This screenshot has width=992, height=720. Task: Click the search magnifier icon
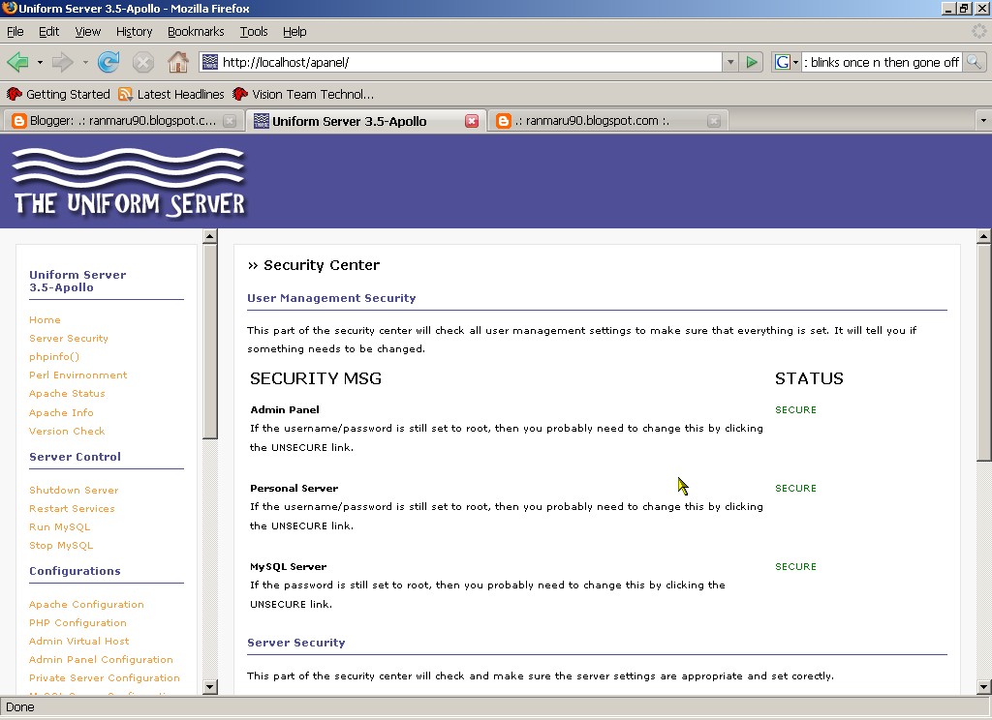[x=975, y=62]
